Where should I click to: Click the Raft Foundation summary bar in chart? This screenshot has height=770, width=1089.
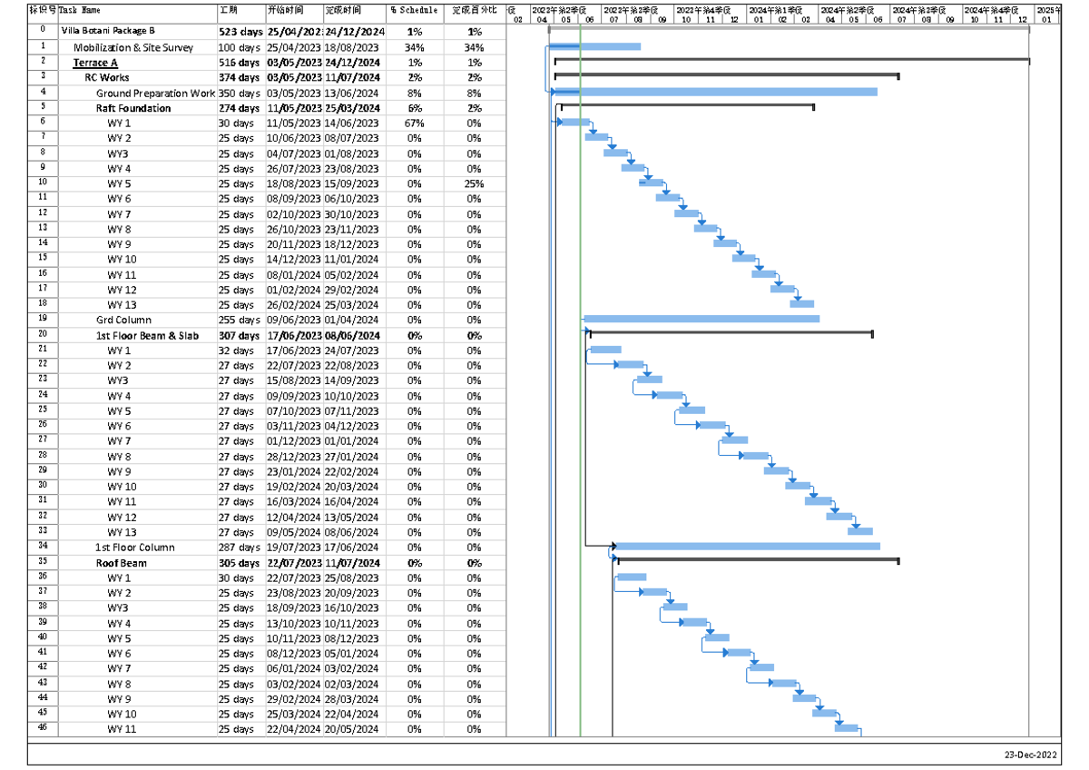click(x=687, y=106)
